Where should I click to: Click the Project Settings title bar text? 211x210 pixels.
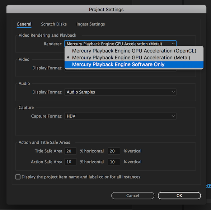[106, 10]
